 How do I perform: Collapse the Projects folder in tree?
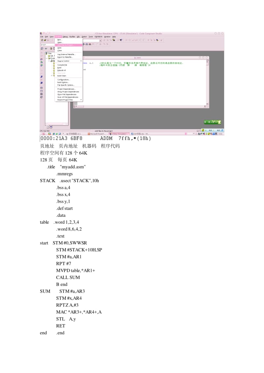coord(47,58)
